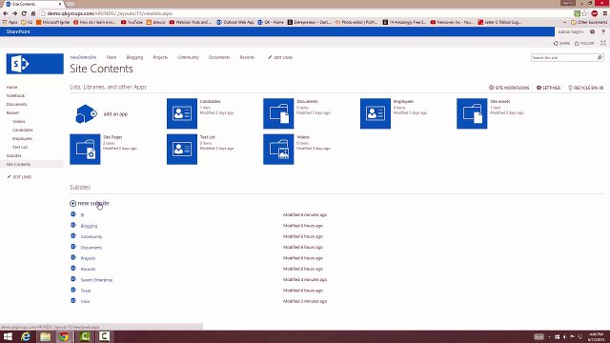This screenshot has width=610, height=343.
Task: Select Employees under Recent in left navigation
Action: pos(22,138)
